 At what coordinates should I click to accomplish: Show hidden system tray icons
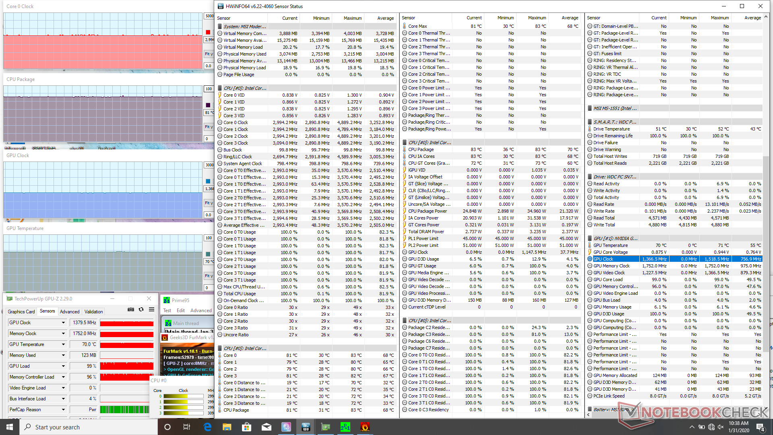click(x=692, y=427)
